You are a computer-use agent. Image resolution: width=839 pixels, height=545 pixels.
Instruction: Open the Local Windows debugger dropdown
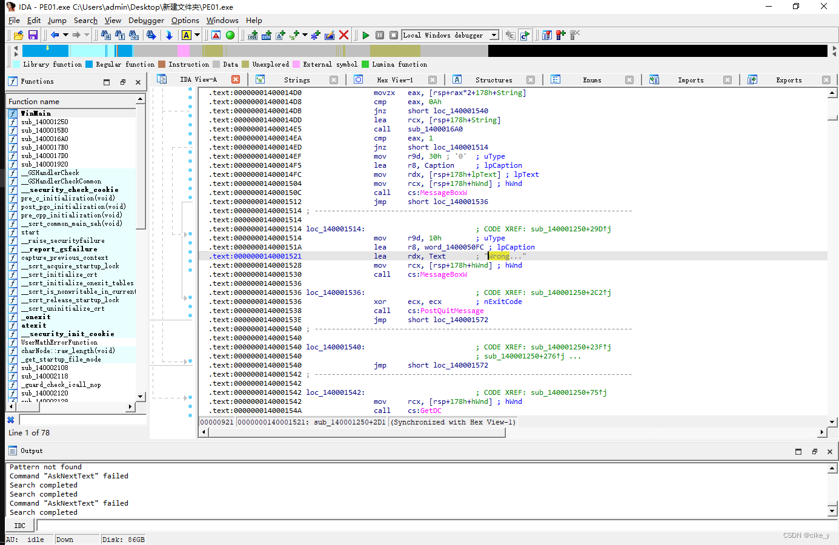[494, 35]
